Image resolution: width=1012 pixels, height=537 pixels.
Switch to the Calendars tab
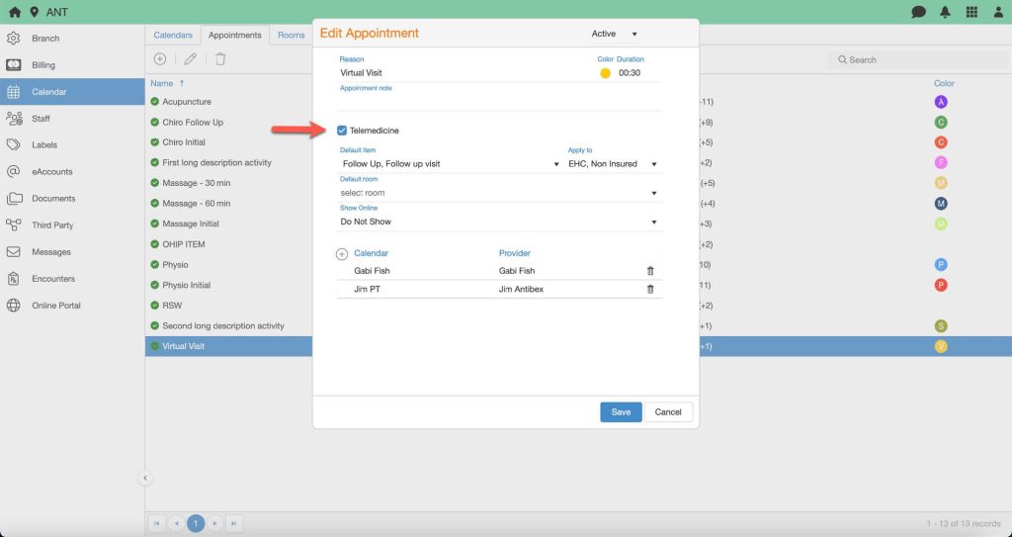click(173, 36)
